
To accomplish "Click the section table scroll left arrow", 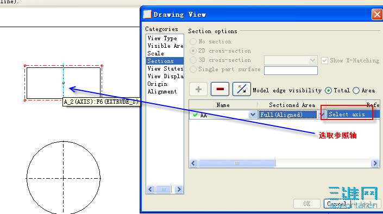I will coord(193,163).
